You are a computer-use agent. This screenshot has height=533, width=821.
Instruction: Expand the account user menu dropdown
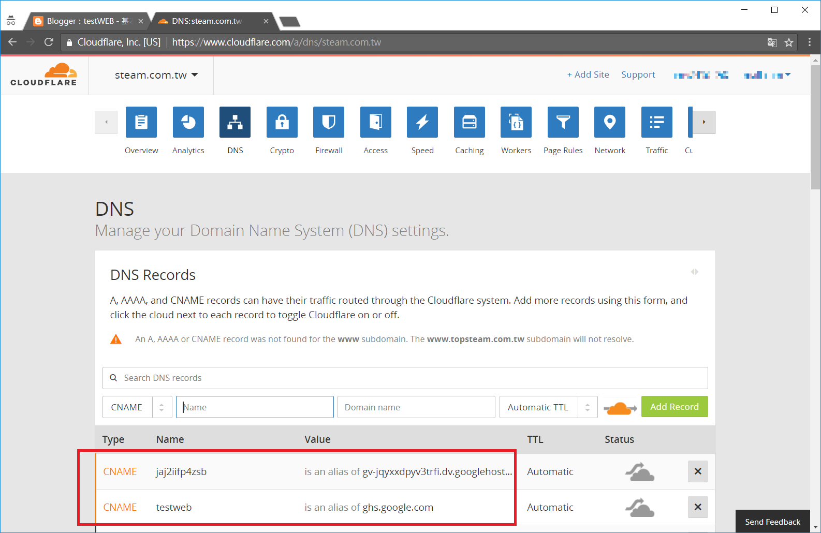tap(767, 75)
